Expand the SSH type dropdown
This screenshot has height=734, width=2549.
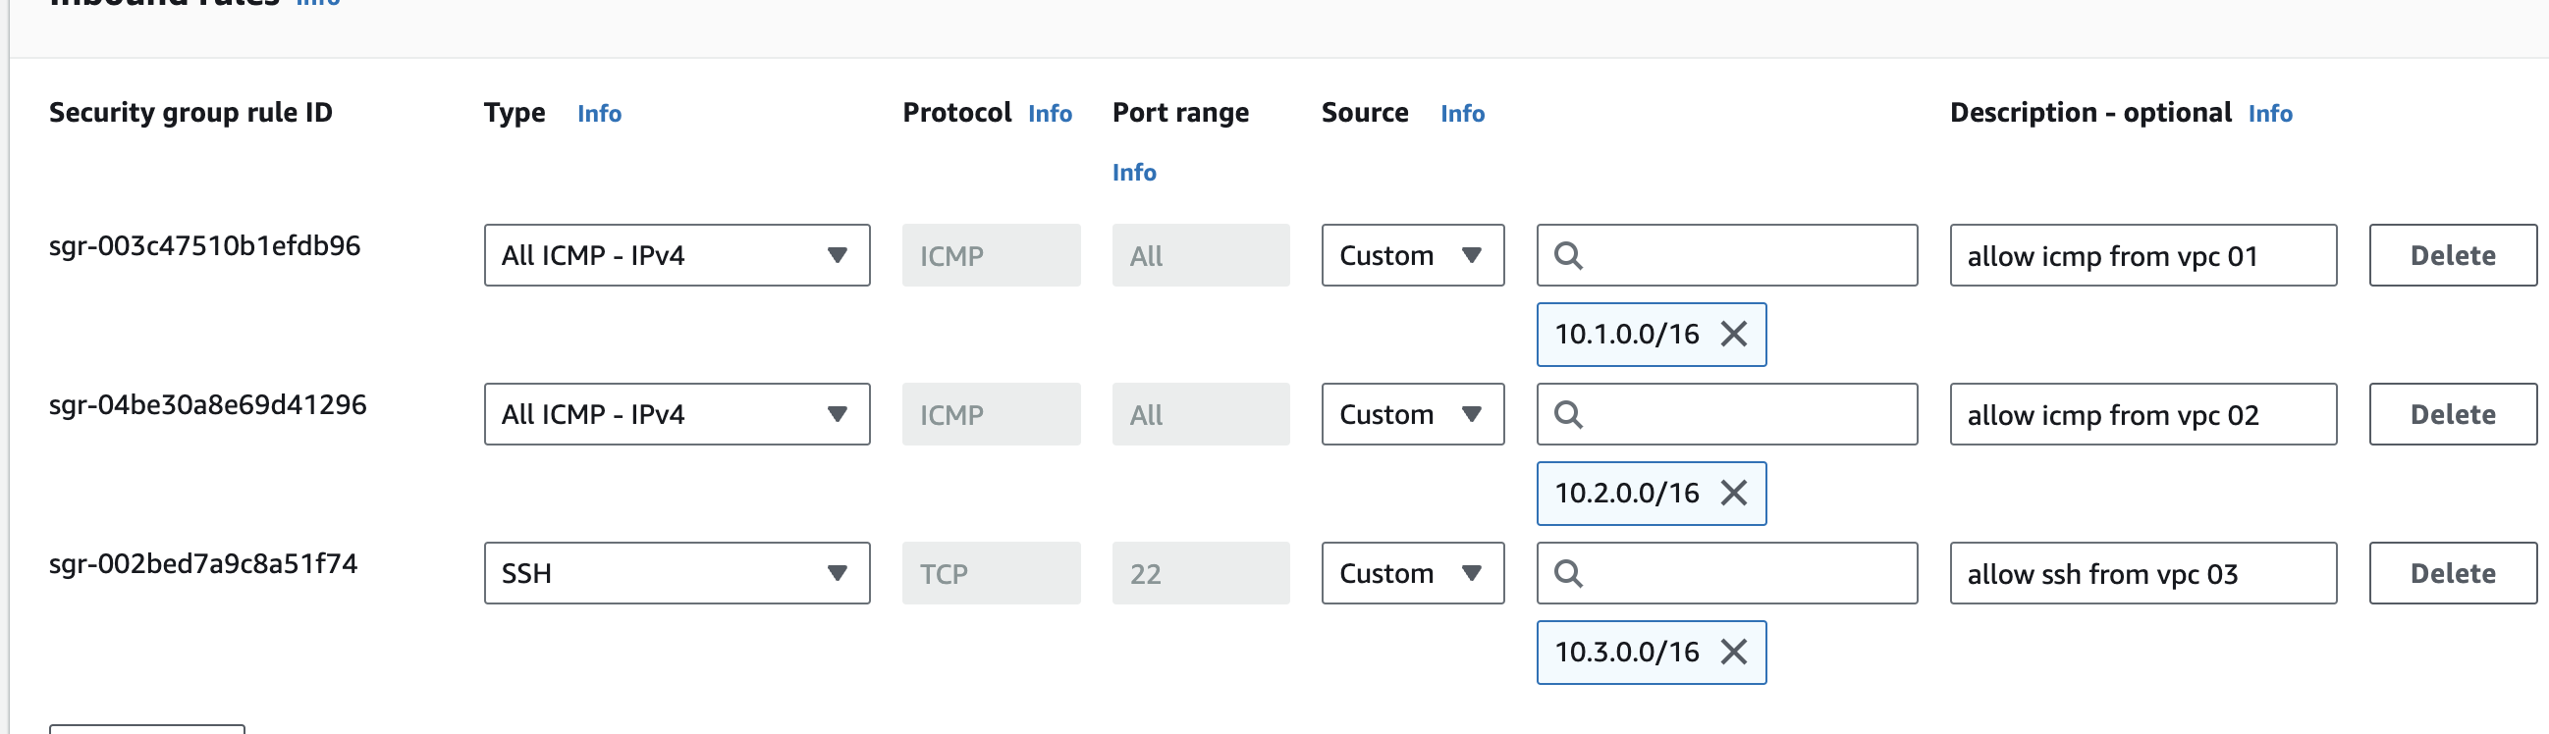tap(677, 574)
